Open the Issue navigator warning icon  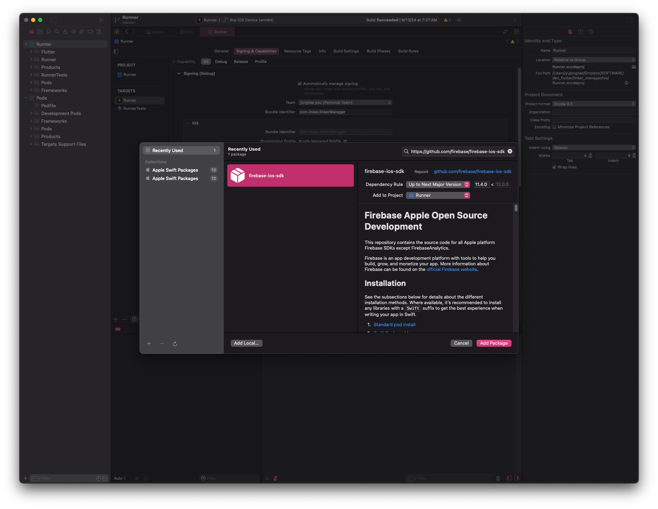(x=65, y=32)
